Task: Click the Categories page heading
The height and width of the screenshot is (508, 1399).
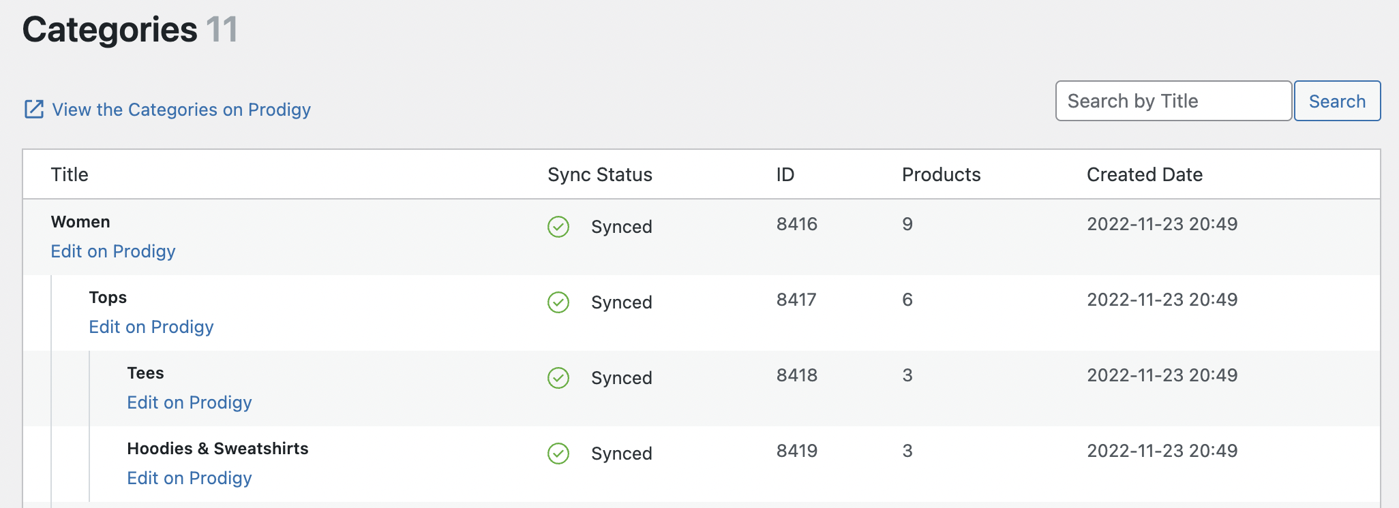Action: pyautogui.click(x=110, y=30)
